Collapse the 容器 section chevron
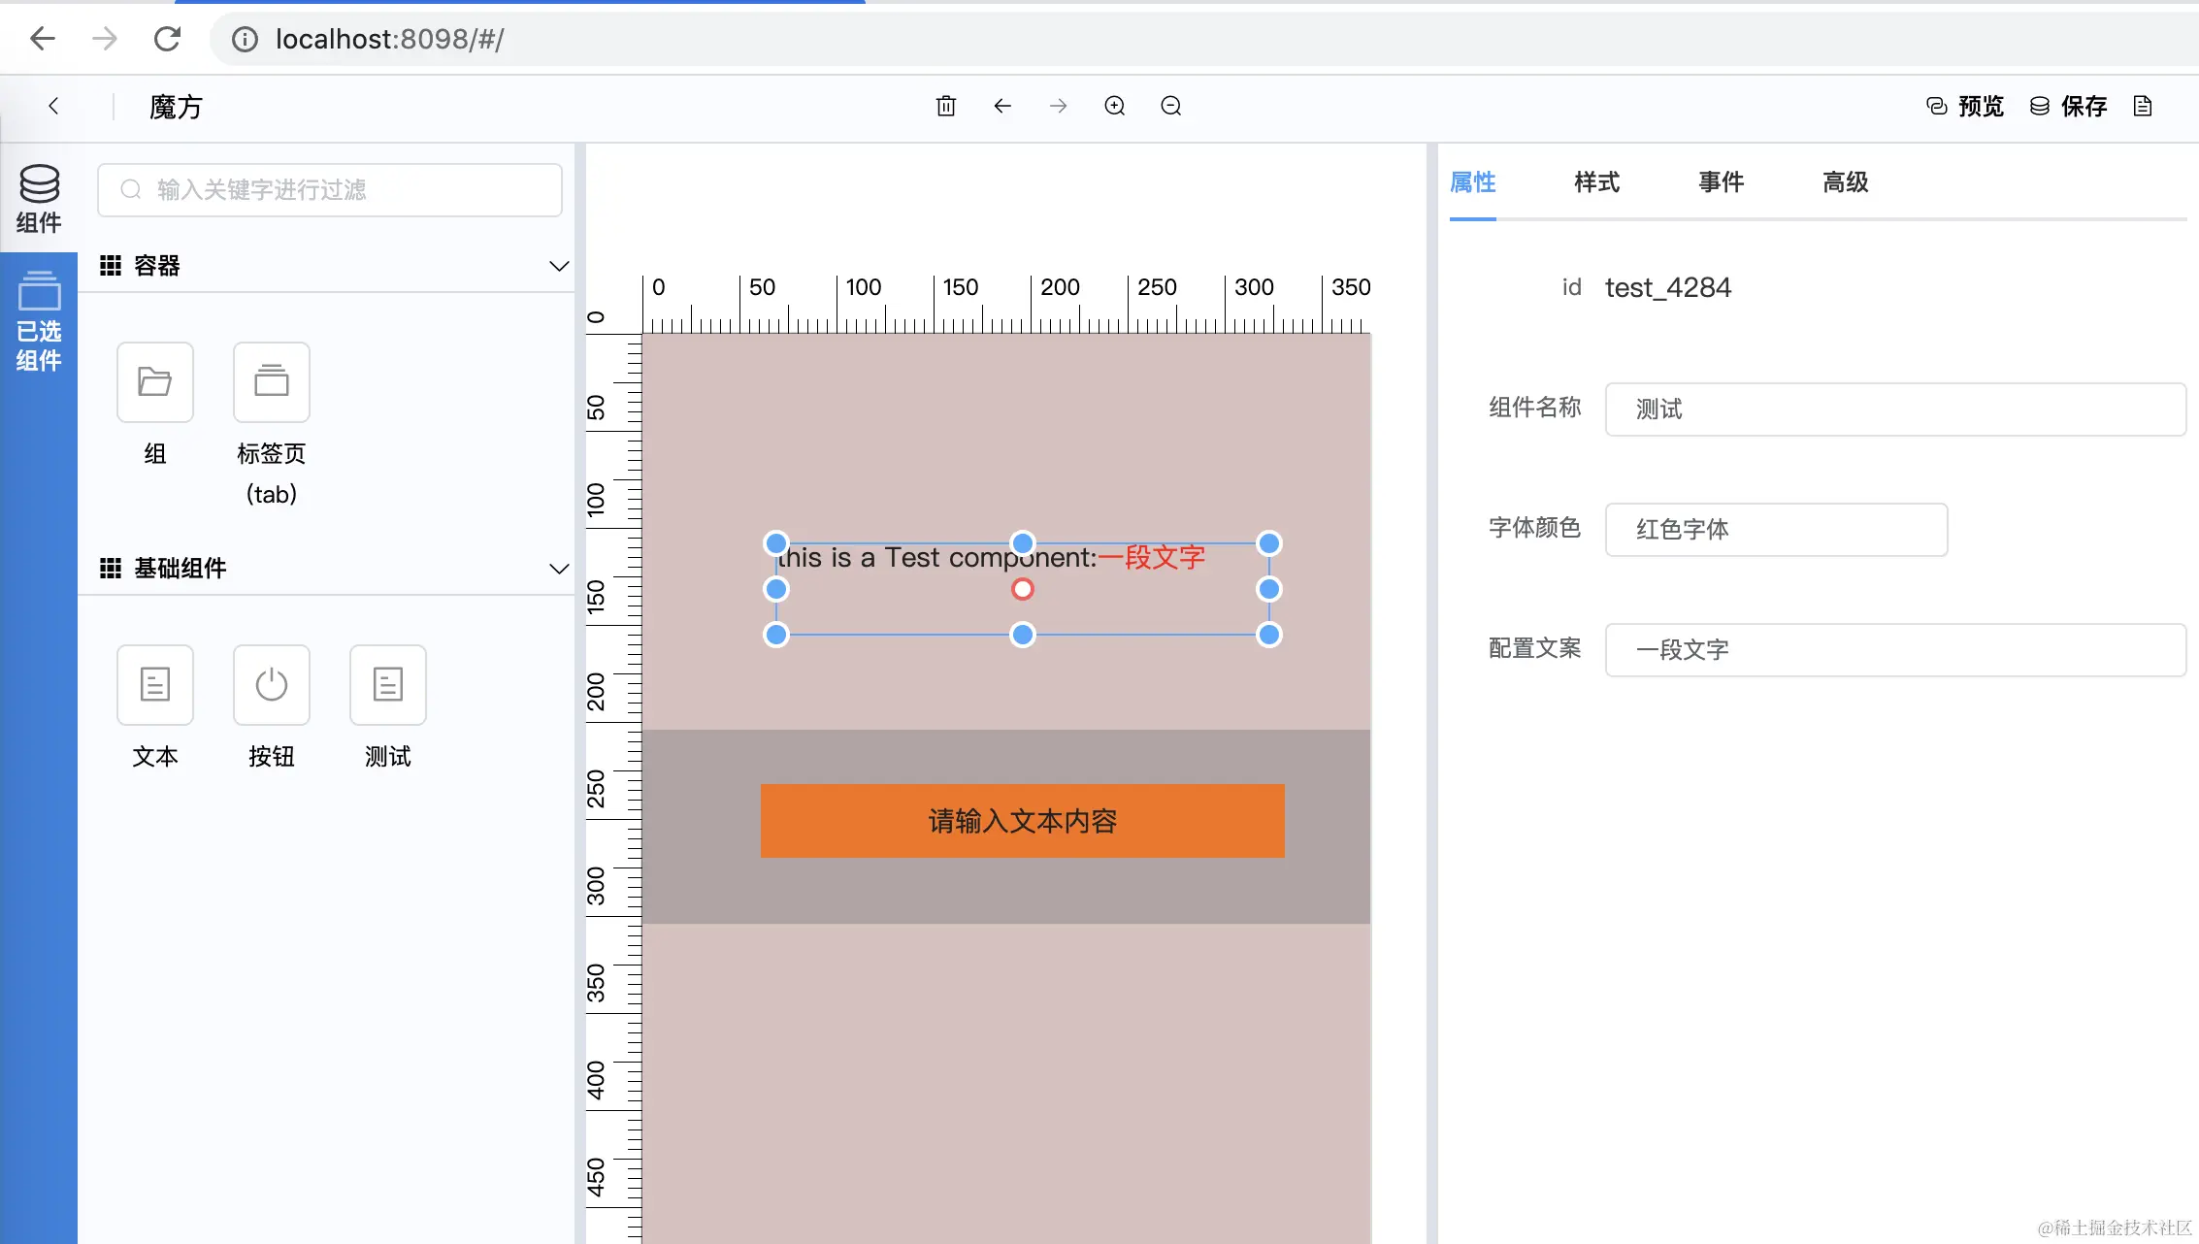This screenshot has width=2199, height=1244. coord(559,265)
